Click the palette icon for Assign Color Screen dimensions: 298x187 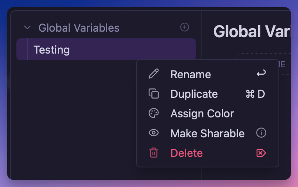pos(154,113)
